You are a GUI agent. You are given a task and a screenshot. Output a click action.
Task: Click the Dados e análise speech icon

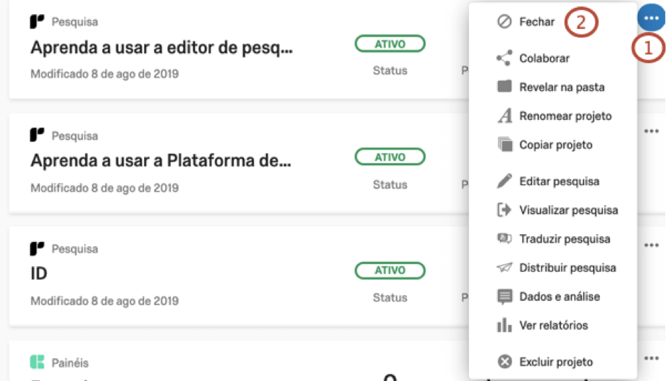504,297
